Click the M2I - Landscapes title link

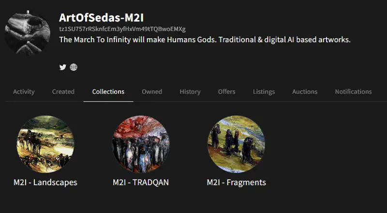pos(45,183)
